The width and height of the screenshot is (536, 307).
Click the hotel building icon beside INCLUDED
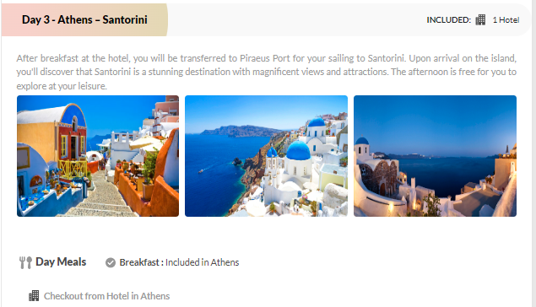[480, 19]
